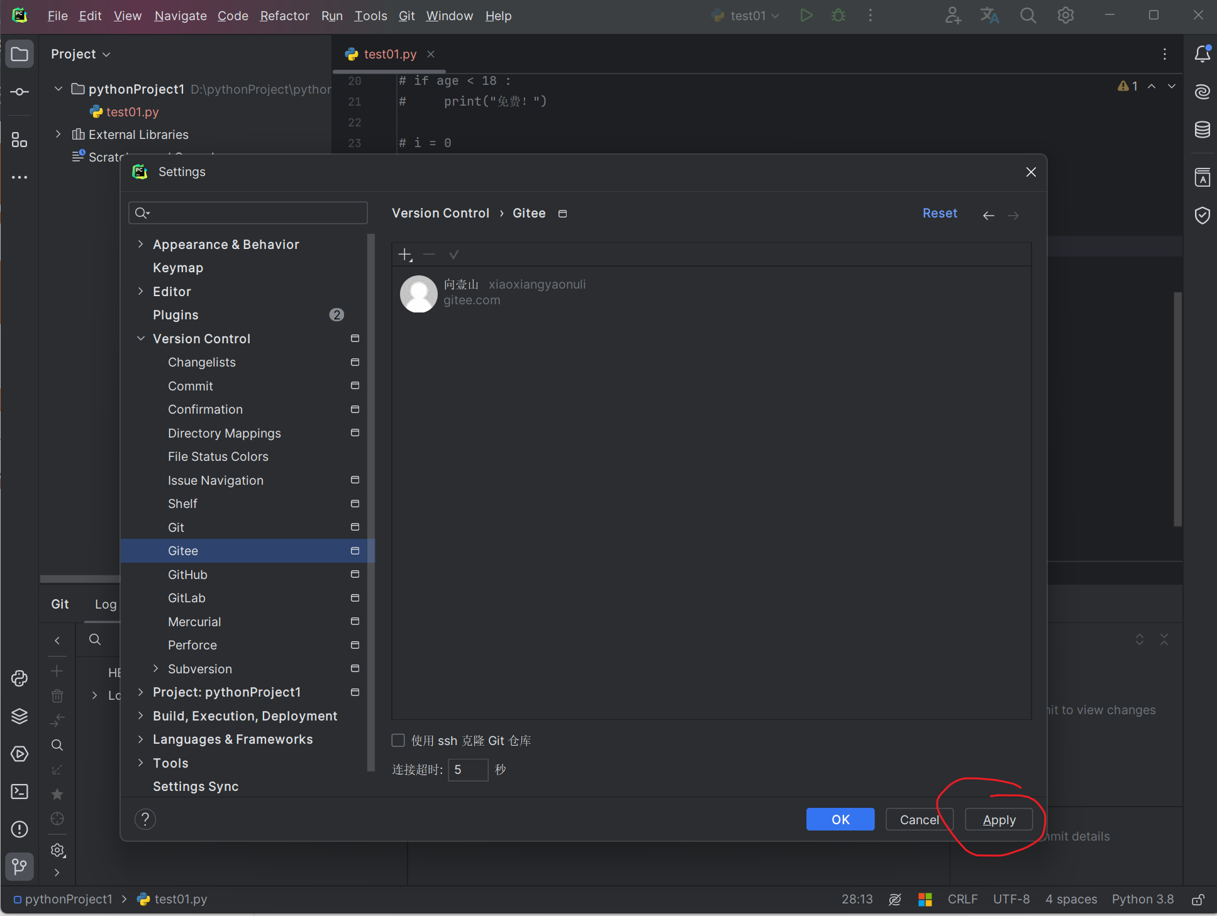Open Search Everywhere magnifier
The width and height of the screenshot is (1217, 916).
pyautogui.click(x=1028, y=16)
